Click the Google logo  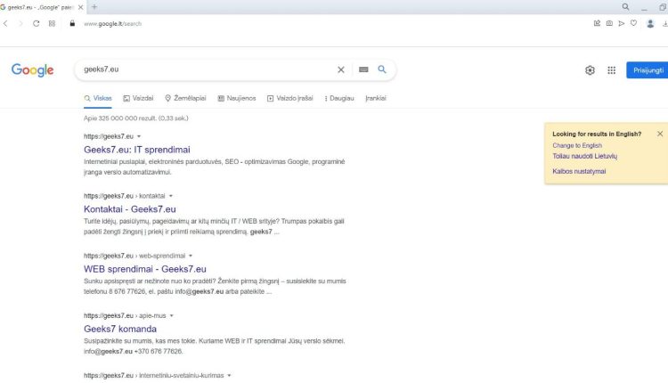[x=33, y=70]
